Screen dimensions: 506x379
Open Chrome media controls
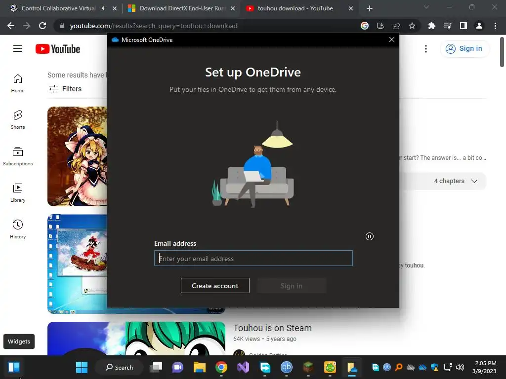448,26
